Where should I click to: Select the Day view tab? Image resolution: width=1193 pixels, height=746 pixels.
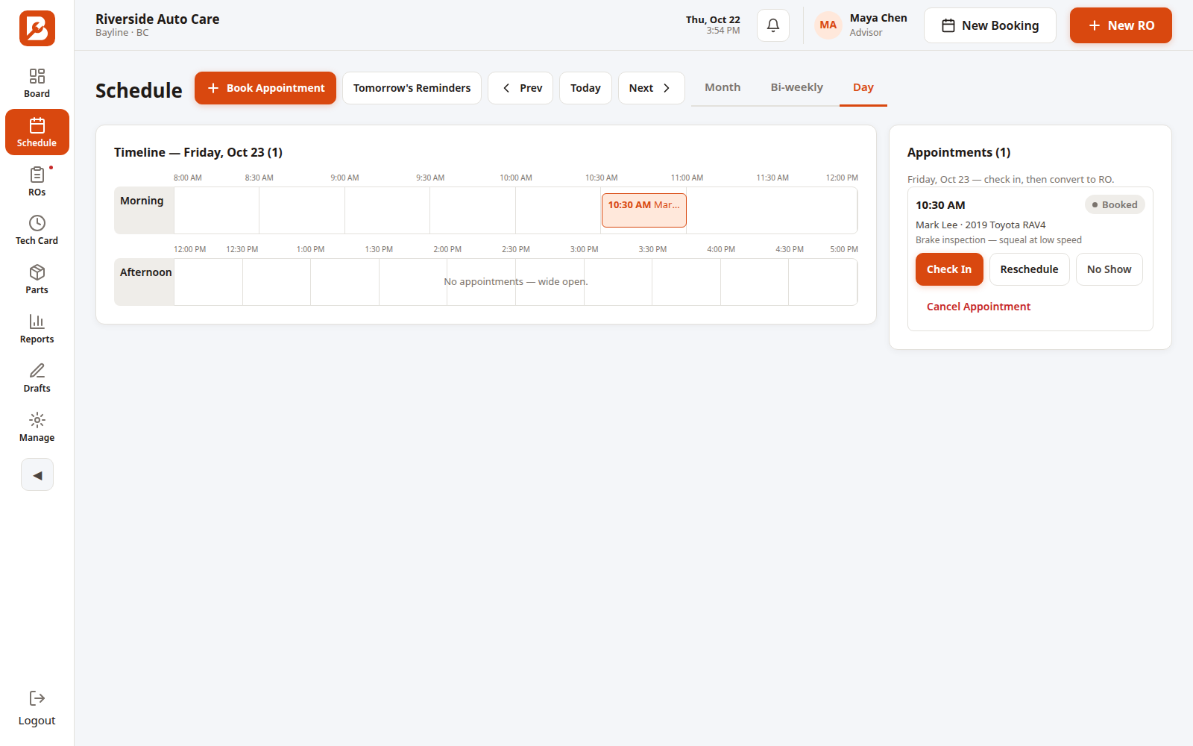863,87
